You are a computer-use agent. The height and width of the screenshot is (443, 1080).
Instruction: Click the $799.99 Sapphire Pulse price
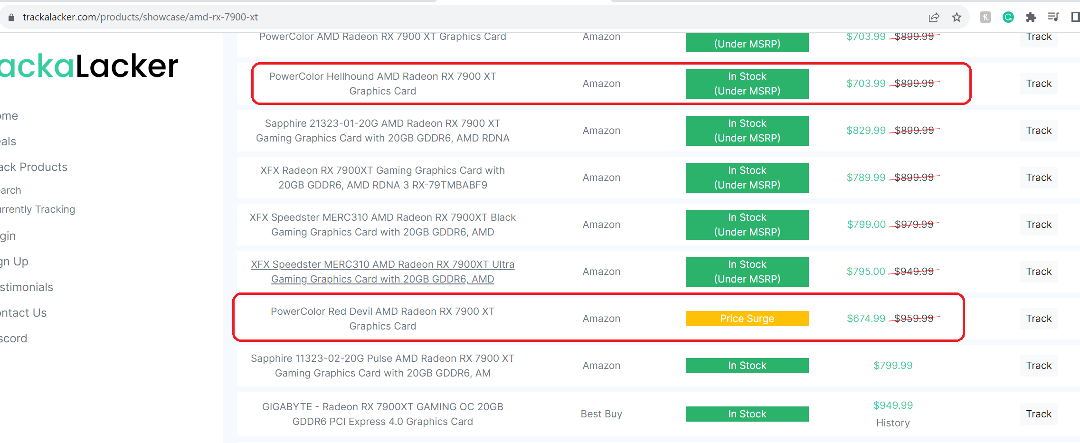coord(893,366)
